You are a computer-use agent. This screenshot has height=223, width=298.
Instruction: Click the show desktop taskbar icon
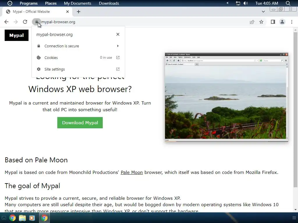pyautogui.click(x=3, y=218)
